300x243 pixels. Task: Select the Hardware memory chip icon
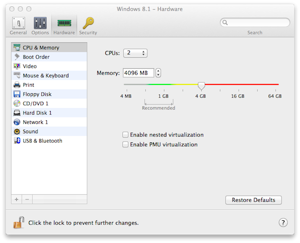(x=64, y=23)
